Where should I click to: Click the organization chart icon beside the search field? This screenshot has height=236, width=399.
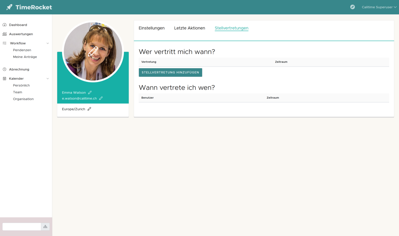pos(45,227)
